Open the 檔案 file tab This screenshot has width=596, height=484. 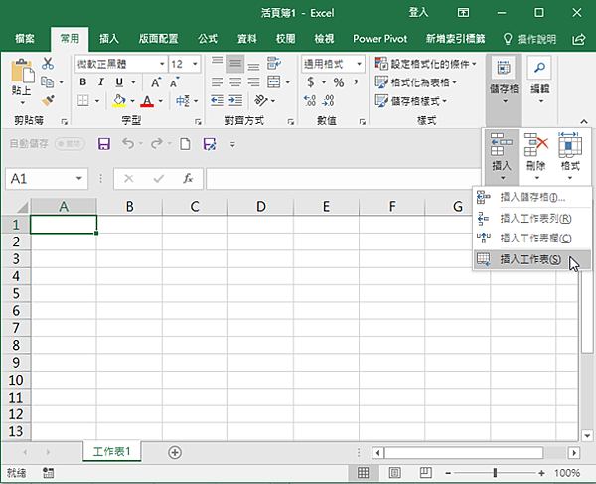[25, 39]
